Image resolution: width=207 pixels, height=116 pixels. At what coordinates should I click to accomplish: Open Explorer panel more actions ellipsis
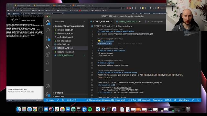[84, 22]
